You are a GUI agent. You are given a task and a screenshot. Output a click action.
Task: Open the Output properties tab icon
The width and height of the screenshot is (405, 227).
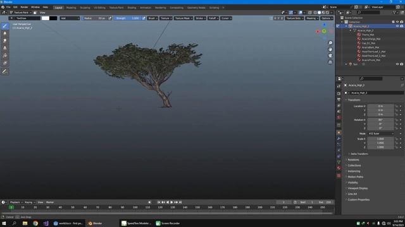click(x=339, y=99)
